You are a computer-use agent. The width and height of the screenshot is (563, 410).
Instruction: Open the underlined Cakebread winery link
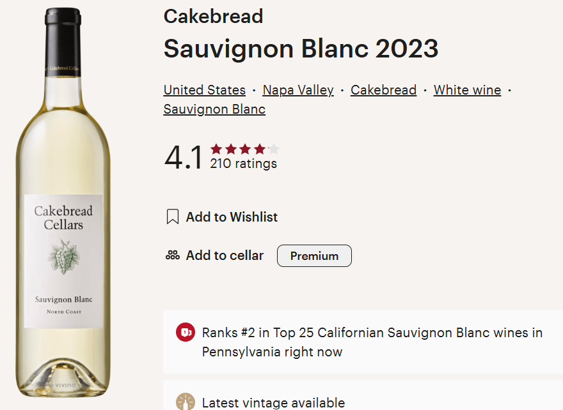pos(383,90)
